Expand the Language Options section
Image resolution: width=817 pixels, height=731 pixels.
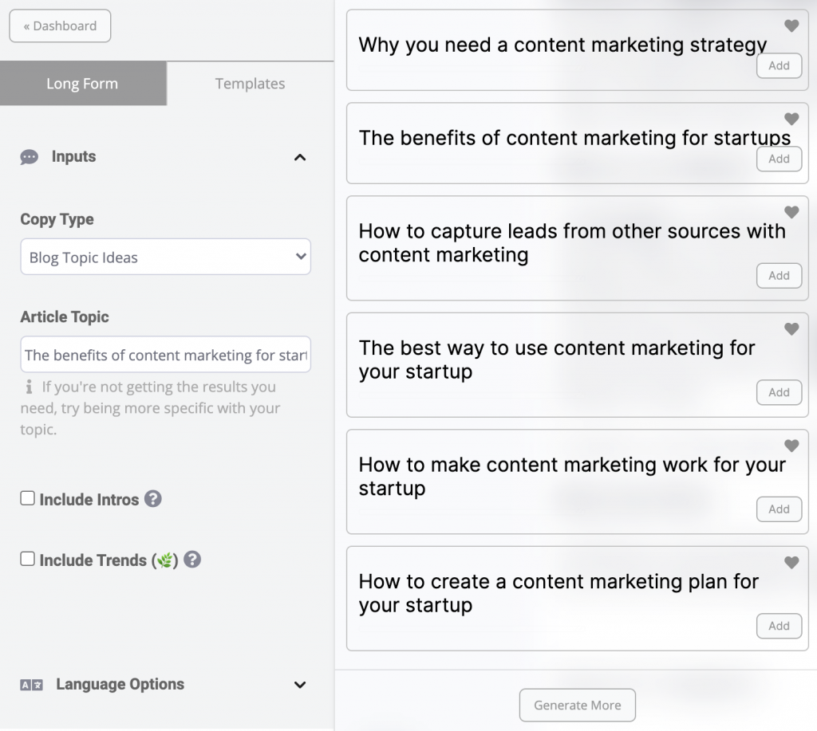300,685
